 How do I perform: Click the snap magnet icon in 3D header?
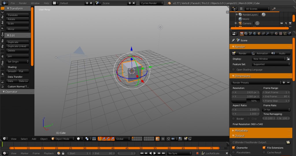point(169,139)
